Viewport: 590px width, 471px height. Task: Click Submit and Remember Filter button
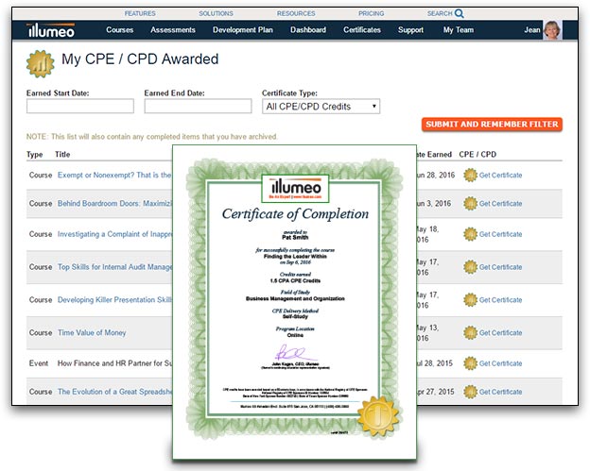pyautogui.click(x=492, y=125)
